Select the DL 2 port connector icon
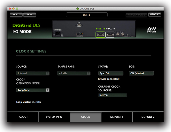171x132 pixels. point(110,35)
